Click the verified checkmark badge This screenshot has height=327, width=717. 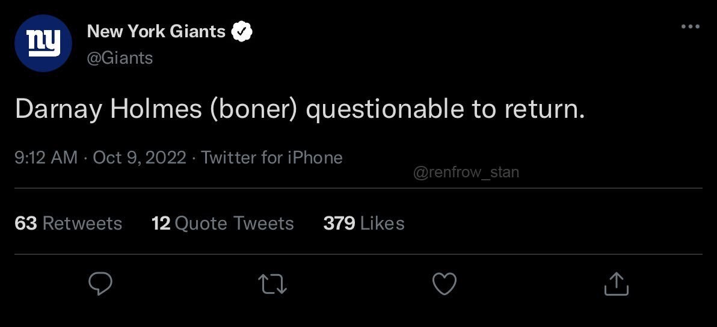pos(242,32)
